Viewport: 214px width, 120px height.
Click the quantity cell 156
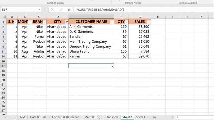pyautogui.click(x=121, y=51)
